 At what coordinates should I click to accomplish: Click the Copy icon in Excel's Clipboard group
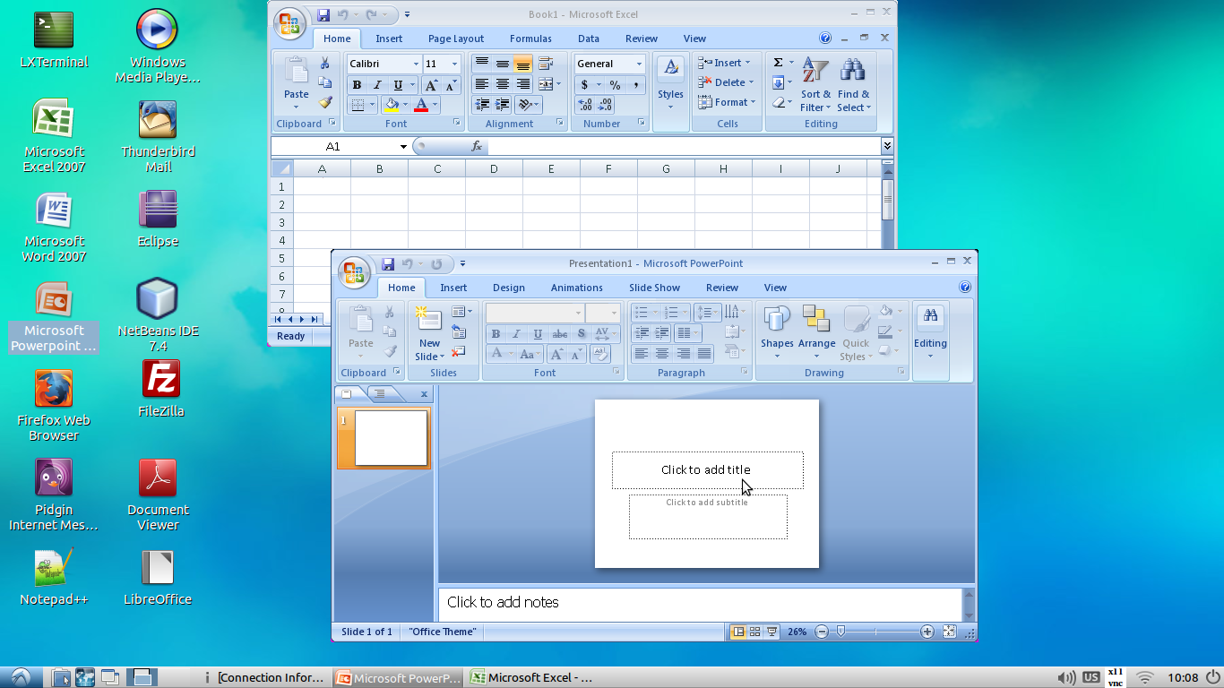(325, 82)
